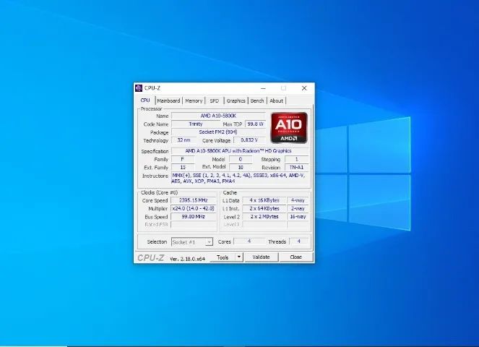Click the Instructions list text
Screen dimensions: 479x347
pyautogui.click(x=239, y=179)
